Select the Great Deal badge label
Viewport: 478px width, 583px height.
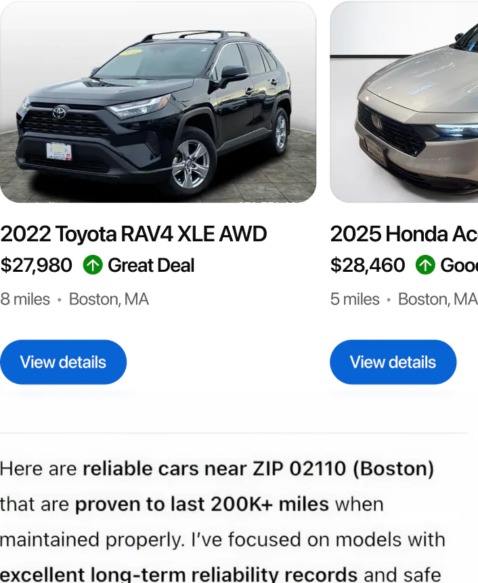(151, 265)
